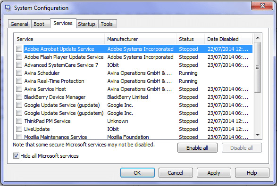277x186 pixels.
Task: Tick Google Update Service (gupdate) checkbox
Action: (19, 105)
